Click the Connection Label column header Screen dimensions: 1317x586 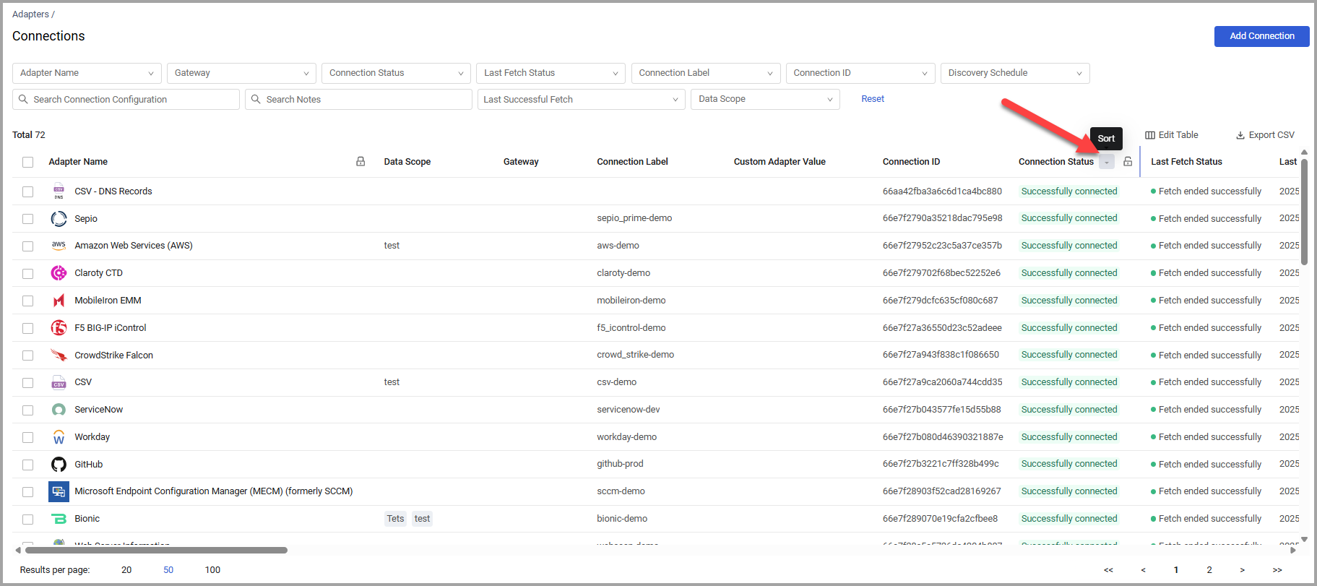click(632, 162)
